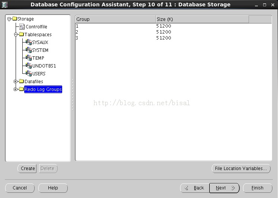Click the Controlfile document icon
Image resolution: width=278 pixels, height=198 pixels.
coord(22,26)
